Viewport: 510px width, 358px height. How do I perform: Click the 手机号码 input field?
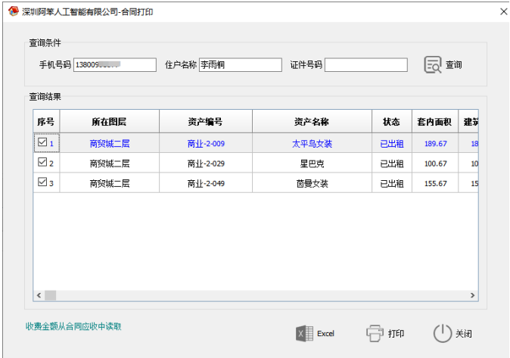[x=114, y=65]
